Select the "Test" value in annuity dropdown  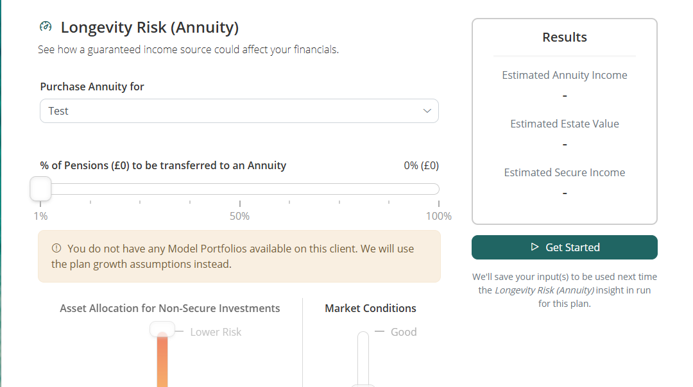[58, 111]
